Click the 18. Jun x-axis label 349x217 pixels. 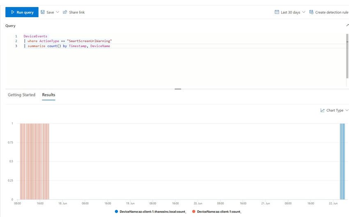coord(62,203)
